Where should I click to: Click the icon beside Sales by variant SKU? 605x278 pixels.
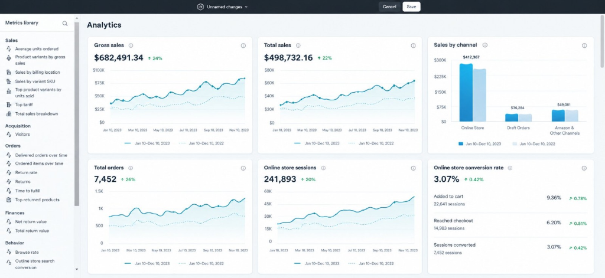click(x=9, y=81)
